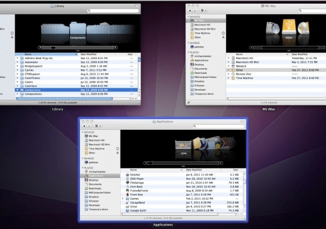Select Remote Disc row in MS iMac list
The width and height of the screenshot is (326, 229).
pyautogui.click(x=276, y=74)
